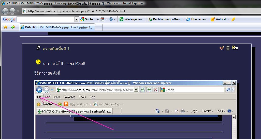The width and height of the screenshot is (261, 139).
Task: Click the Home icon in embedded command bar
Action: tap(157, 111)
